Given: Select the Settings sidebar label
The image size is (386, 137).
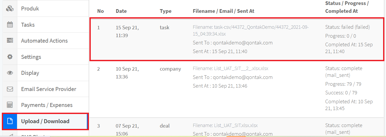Looking at the screenshot, I should pyautogui.click(x=31, y=57).
